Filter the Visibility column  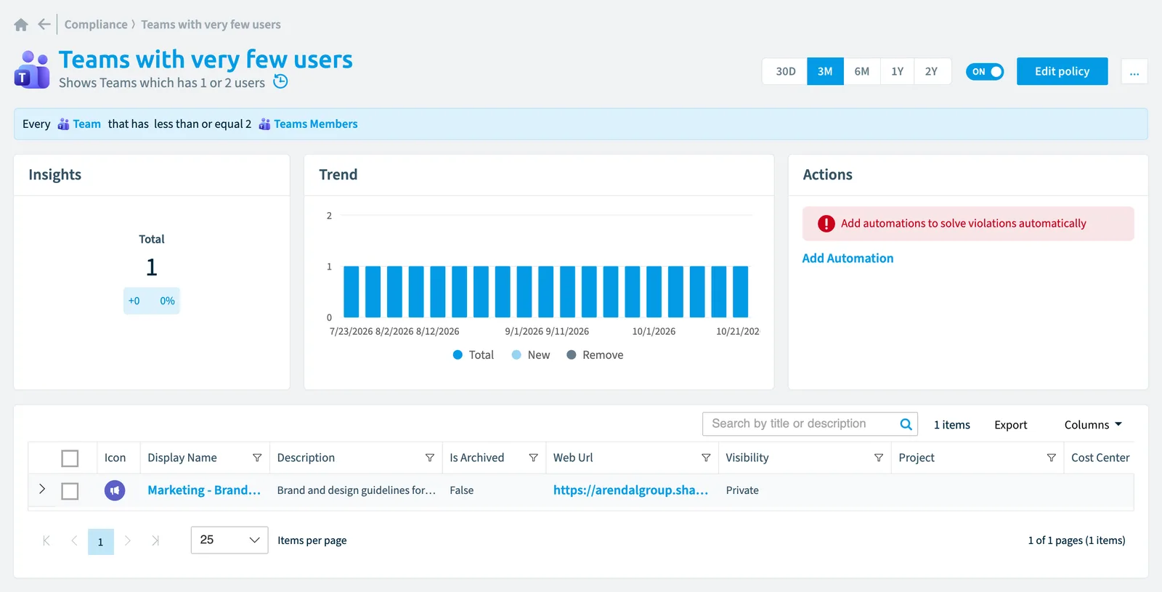(879, 458)
